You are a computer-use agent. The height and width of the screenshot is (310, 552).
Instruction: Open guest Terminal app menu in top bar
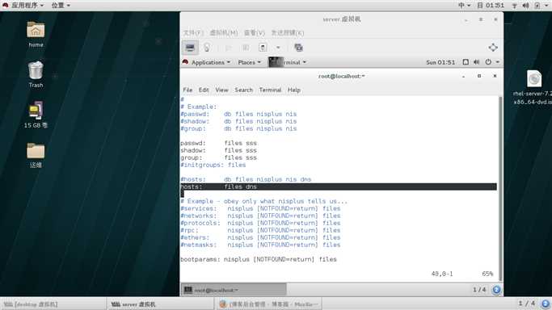288,62
